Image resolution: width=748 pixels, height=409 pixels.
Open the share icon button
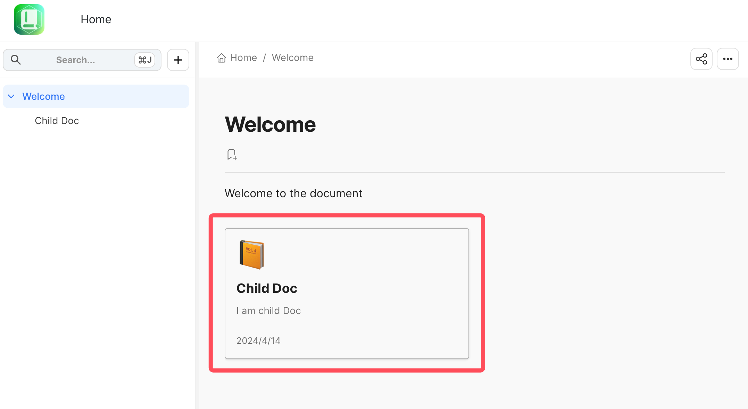(x=701, y=59)
